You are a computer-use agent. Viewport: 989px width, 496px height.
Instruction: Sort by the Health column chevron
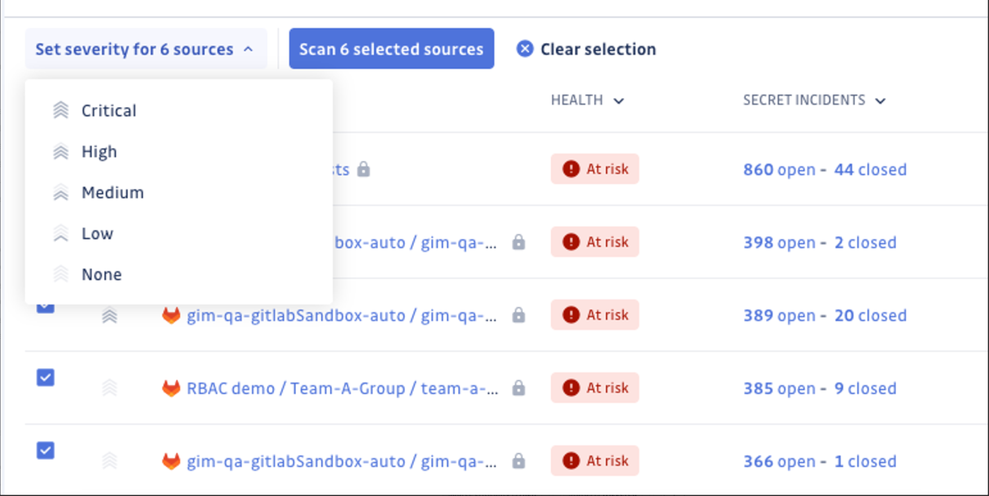619,101
